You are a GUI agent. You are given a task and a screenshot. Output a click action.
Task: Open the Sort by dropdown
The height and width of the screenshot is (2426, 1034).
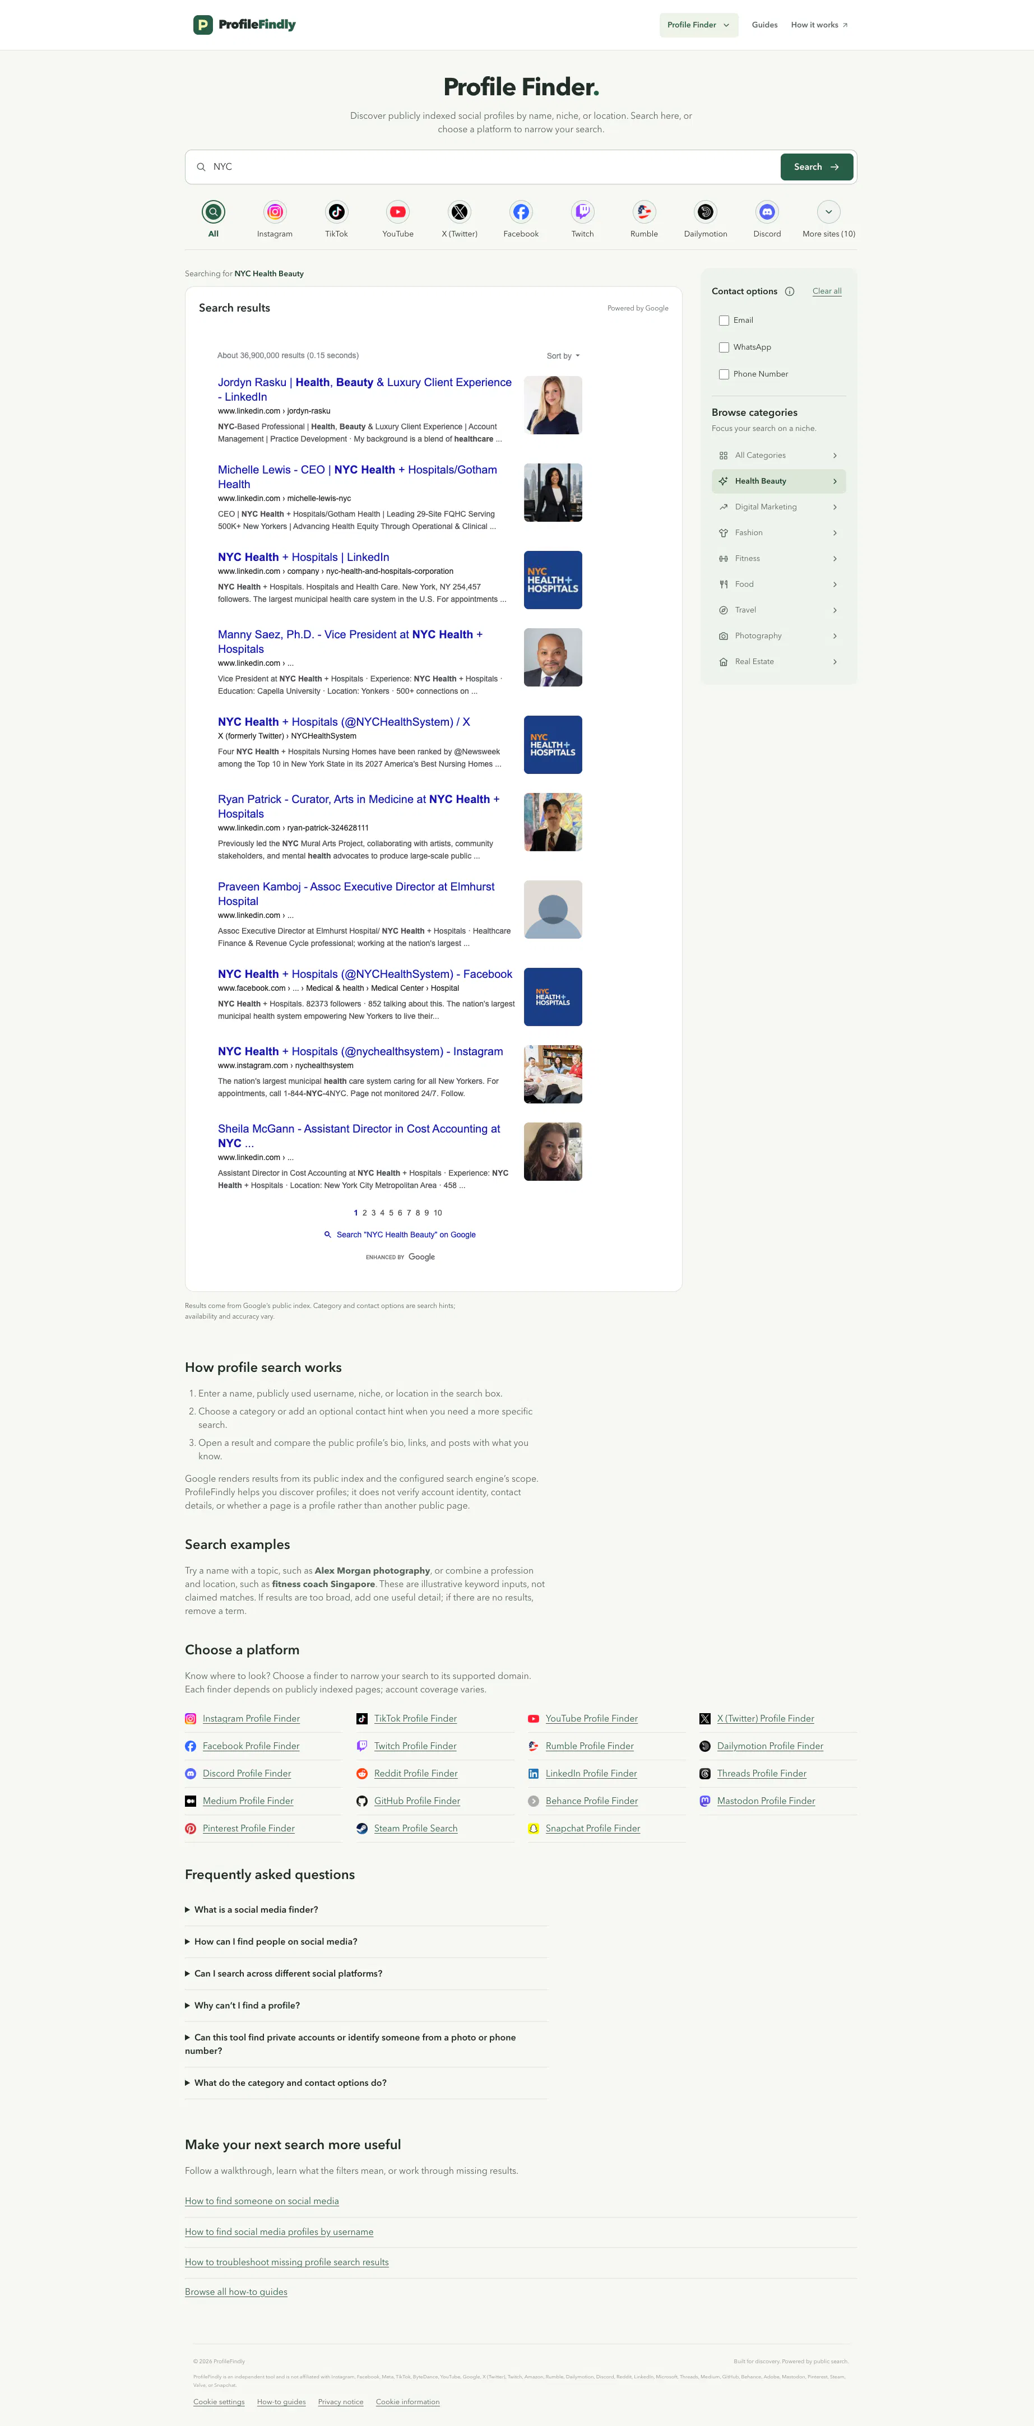[563, 356]
